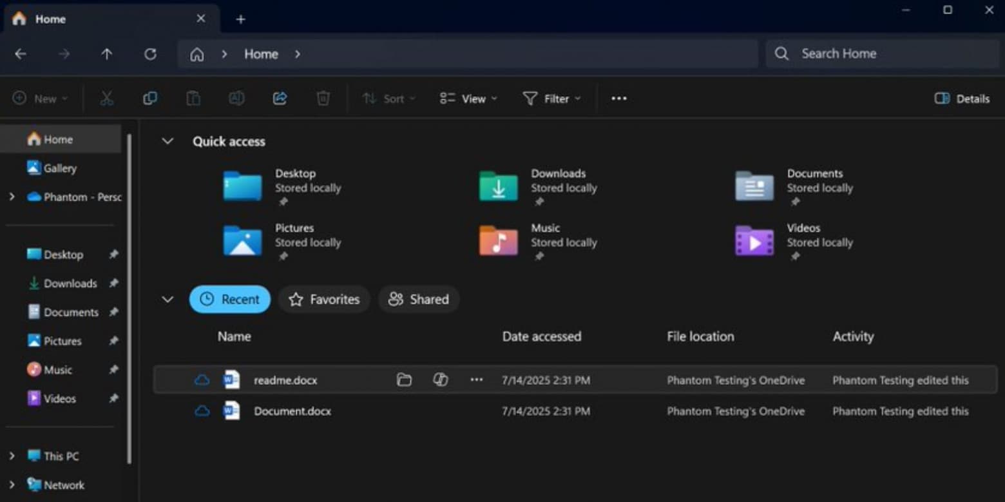Click the Word file icon for readme.docx
This screenshot has width=1005, height=502.
coord(231,380)
